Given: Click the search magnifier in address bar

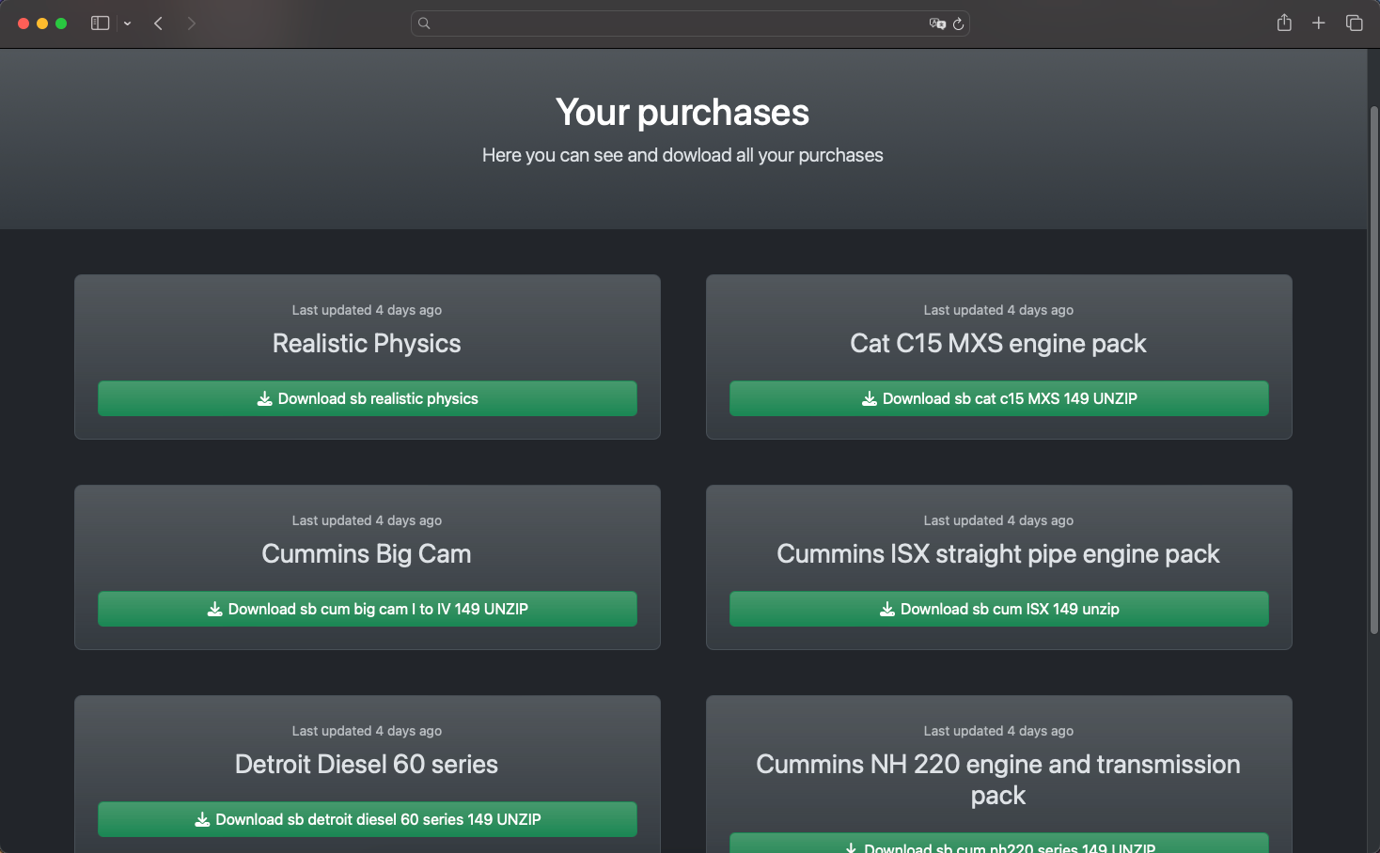Looking at the screenshot, I should point(424,23).
